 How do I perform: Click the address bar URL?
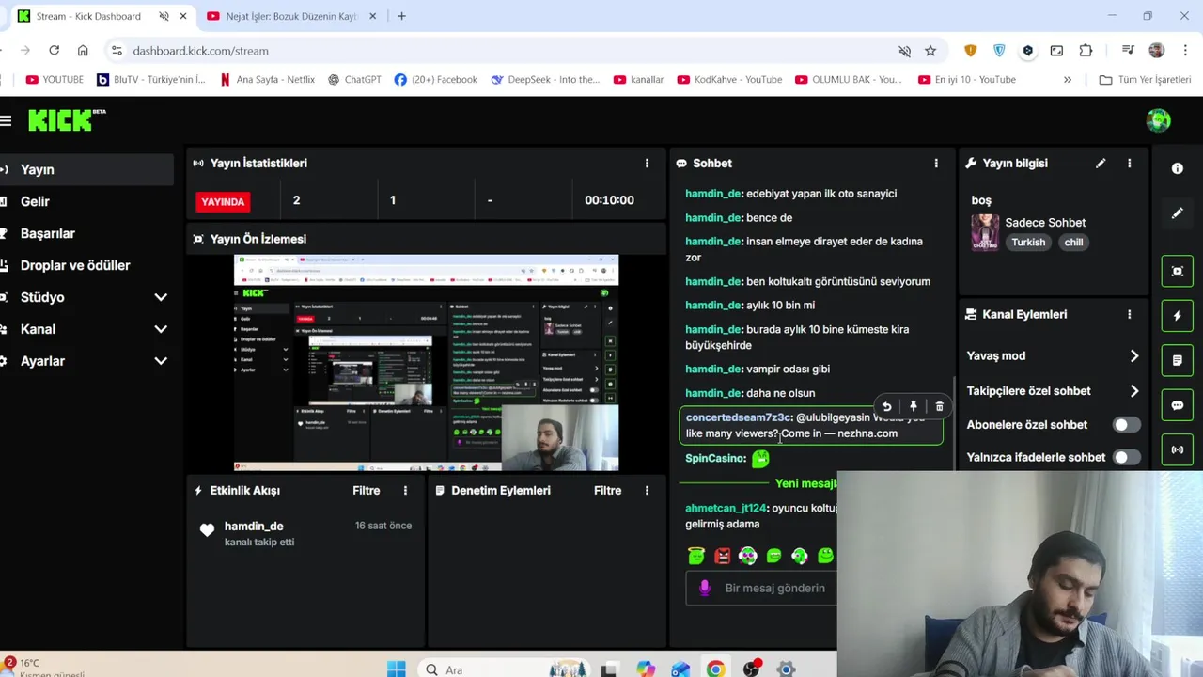tap(200, 51)
